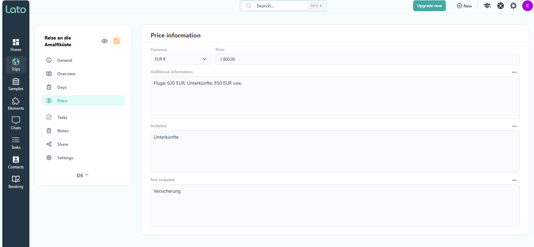
Task: Click the purple user avatar
Action: click(x=527, y=6)
